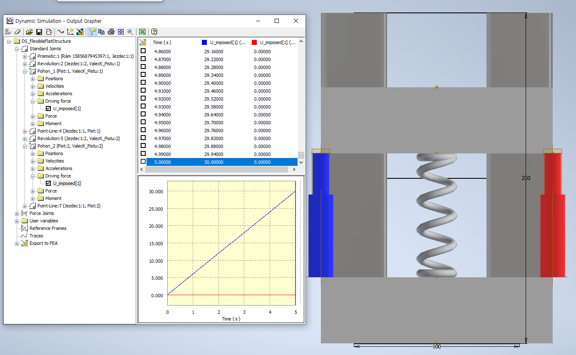The width and height of the screenshot is (576, 355).
Task: Click the colored icon left of Time header
Action: [x=143, y=42]
